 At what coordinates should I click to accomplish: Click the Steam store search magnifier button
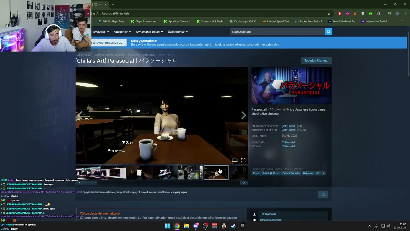(328, 31)
